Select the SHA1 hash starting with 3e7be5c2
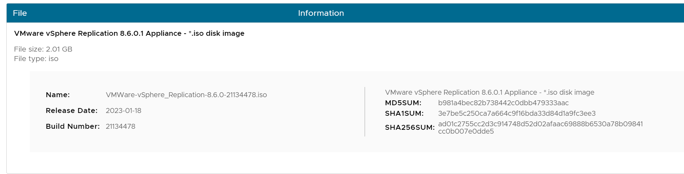Screen dimensions: 684x174 [x=517, y=113]
